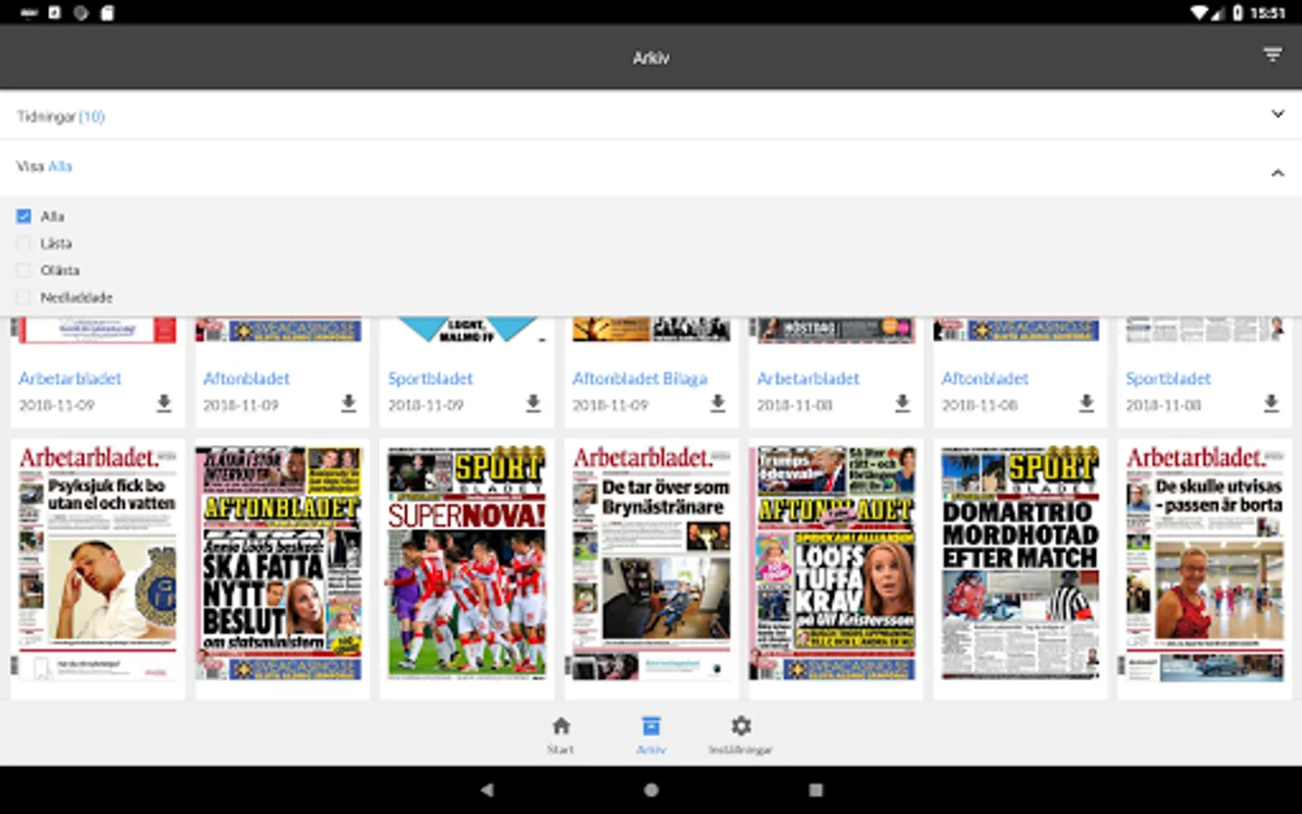Open Arbetarbladet 2018-11-08 title link
The height and width of the screenshot is (814, 1302).
coord(807,379)
